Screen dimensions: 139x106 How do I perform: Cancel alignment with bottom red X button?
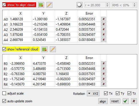[x=134, y=101]
